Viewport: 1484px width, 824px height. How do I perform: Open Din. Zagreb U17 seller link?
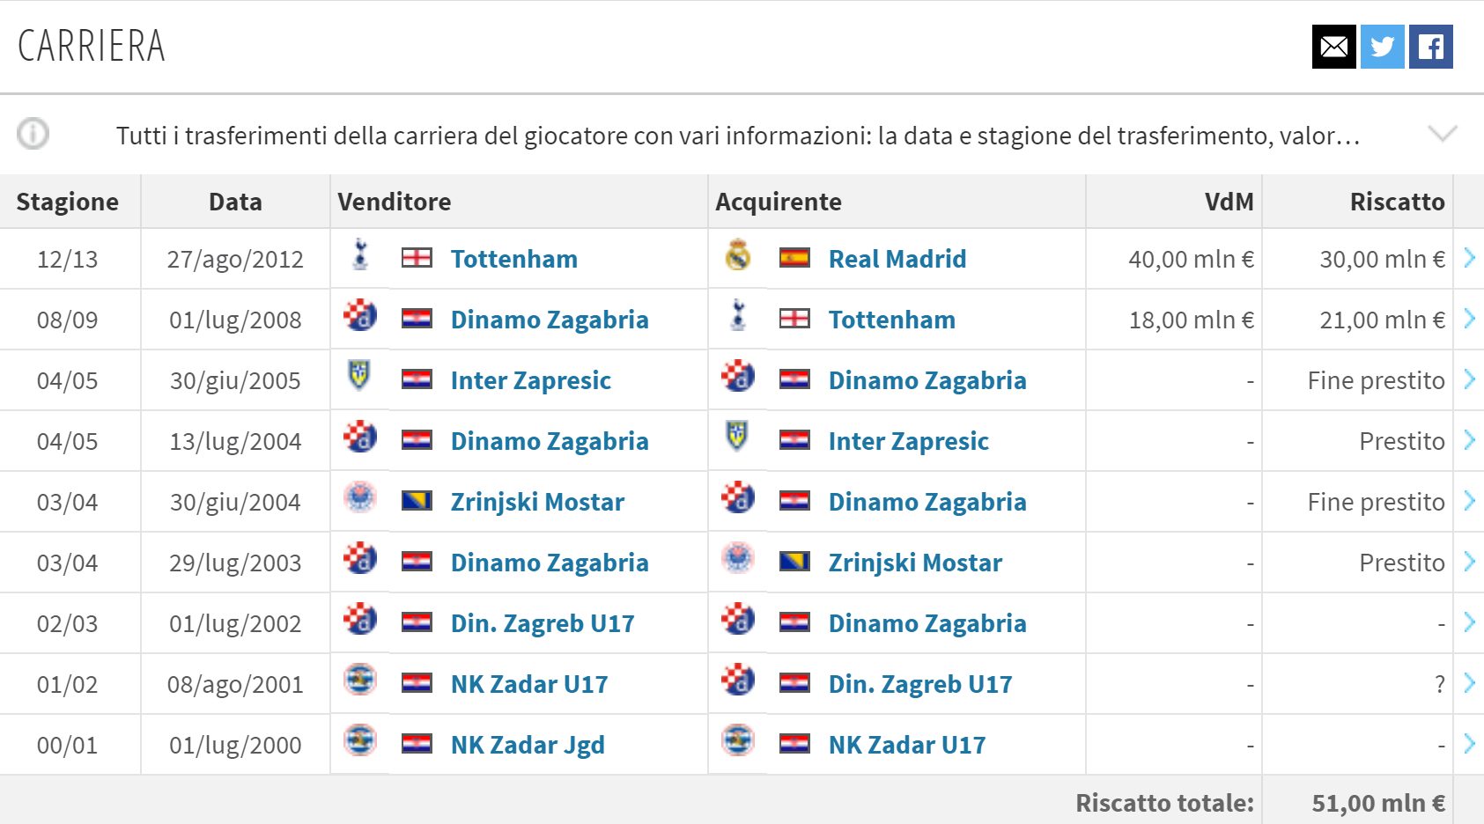coord(543,623)
